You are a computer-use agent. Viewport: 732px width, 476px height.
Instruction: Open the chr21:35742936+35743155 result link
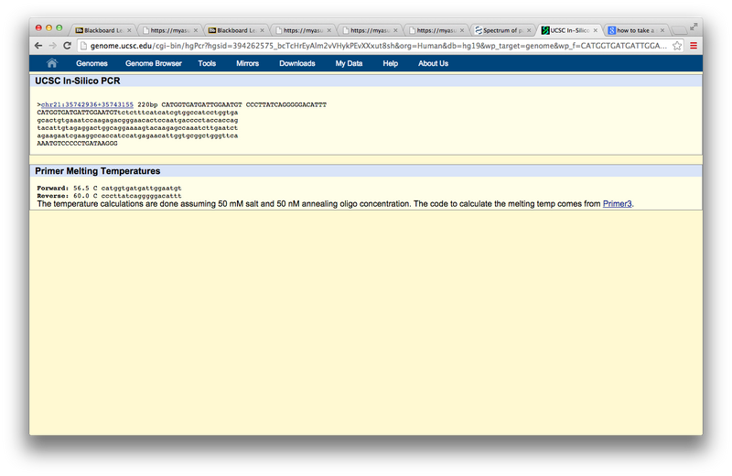click(87, 105)
